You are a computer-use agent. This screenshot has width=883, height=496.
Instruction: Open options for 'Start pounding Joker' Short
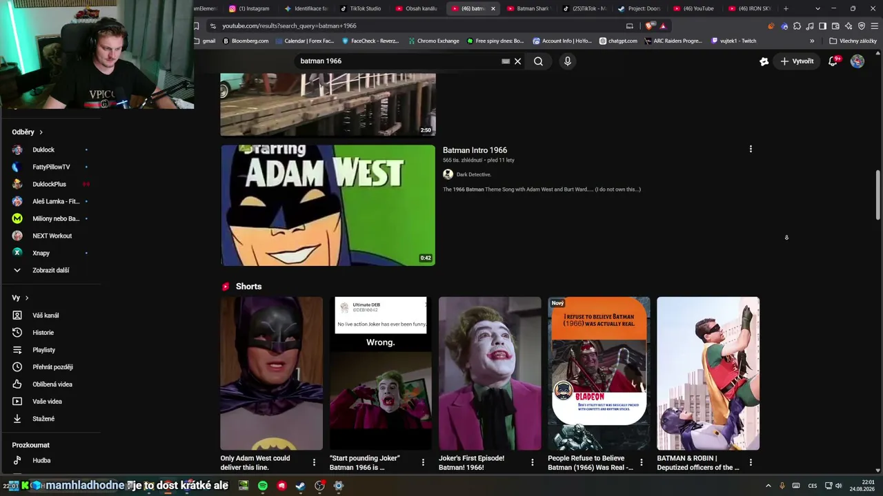pyautogui.click(x=423, y=462)
